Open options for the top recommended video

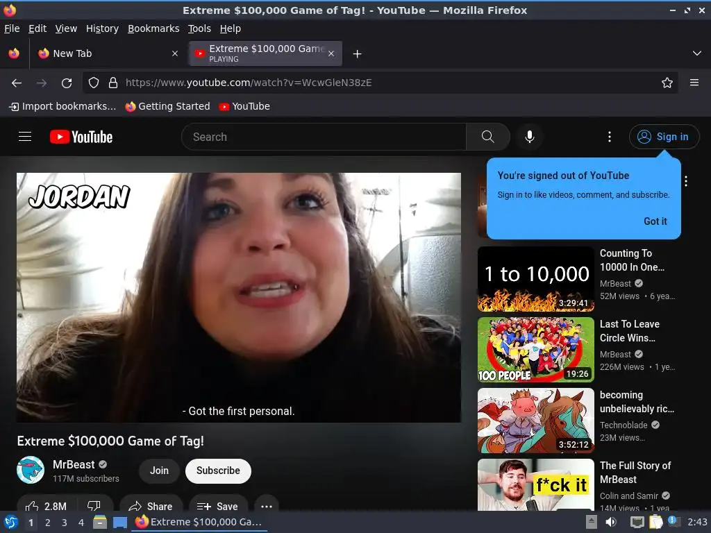pyautogui.click(x=686, y=181)
